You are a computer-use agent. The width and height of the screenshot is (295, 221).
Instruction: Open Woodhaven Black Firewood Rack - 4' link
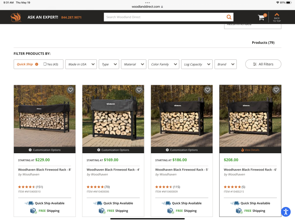113,170
